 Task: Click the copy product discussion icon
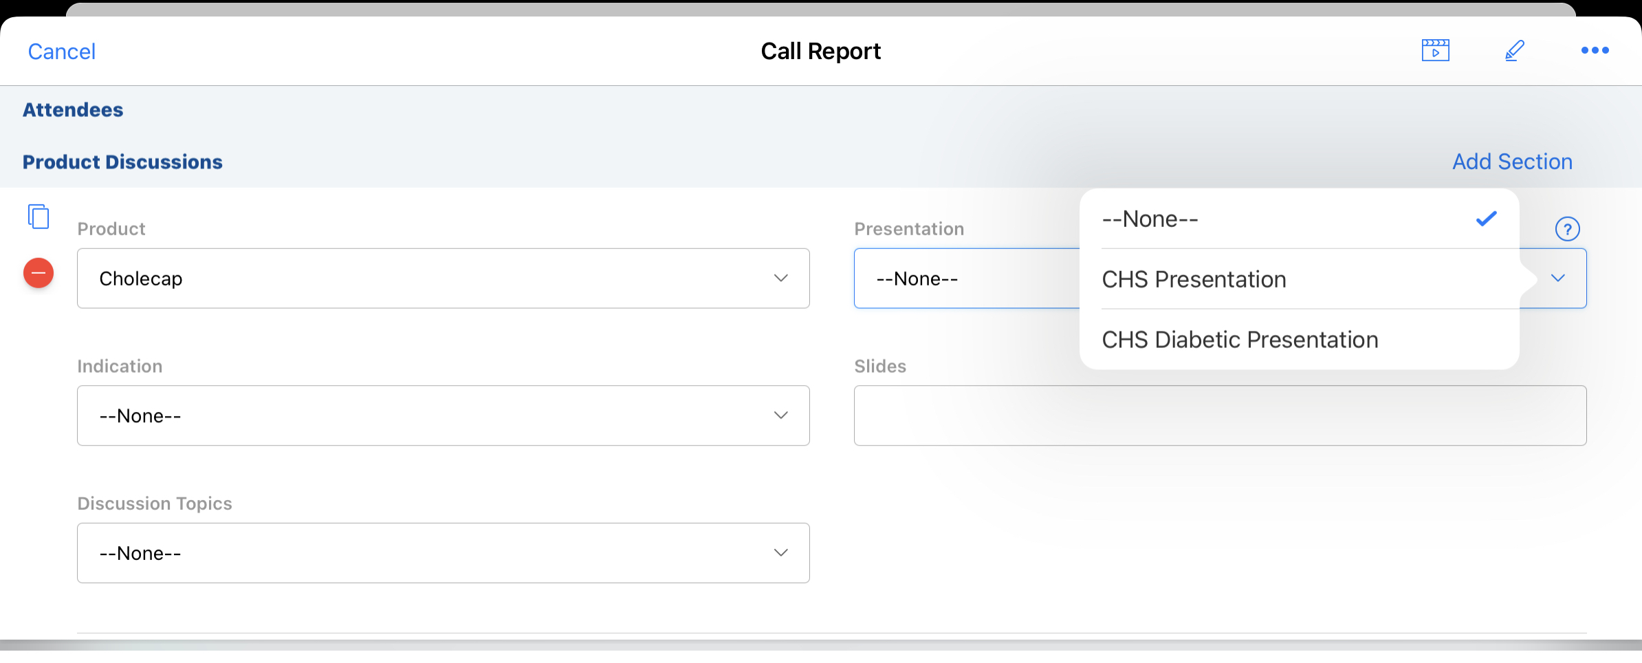coord(39,217)
